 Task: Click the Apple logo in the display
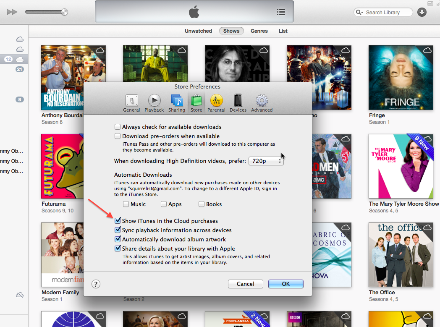(194, 12)
